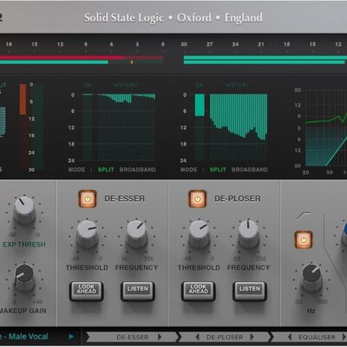Image resolution: width=347 pixels, height=347 pixels.
Task: Click the high-pass Hz knob
Action: click(312, 277)
